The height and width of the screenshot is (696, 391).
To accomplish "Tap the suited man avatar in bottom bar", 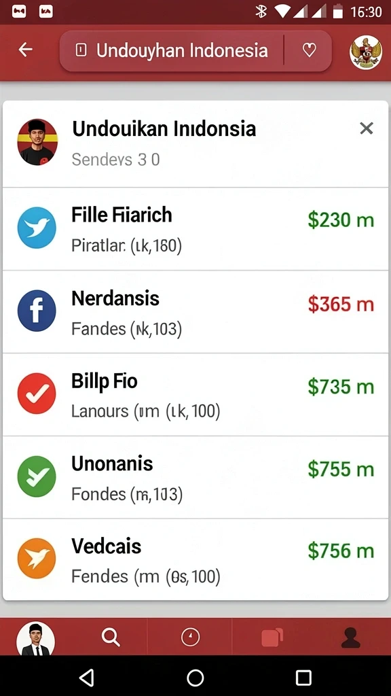I will point(35,639).
